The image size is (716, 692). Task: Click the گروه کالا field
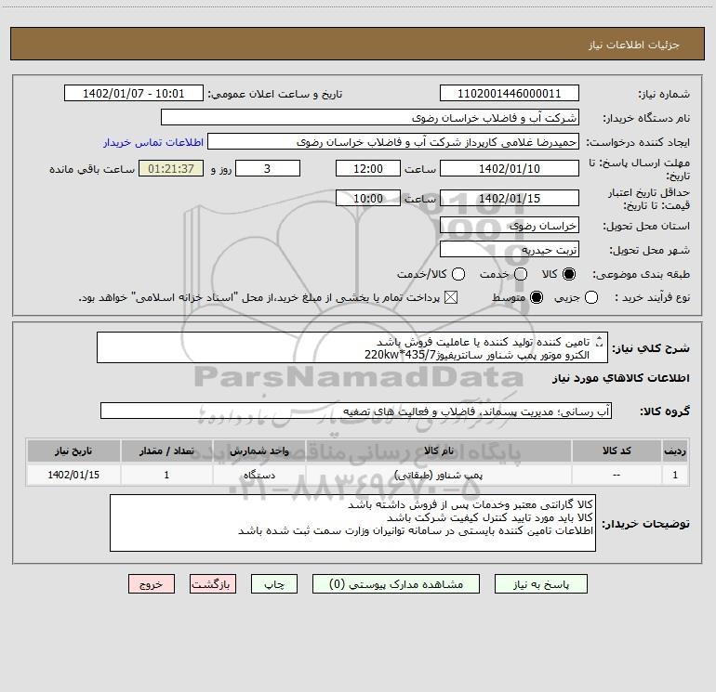click(x=356, y=411)
